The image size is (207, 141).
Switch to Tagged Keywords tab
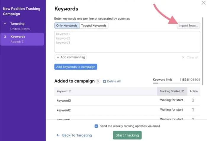(x=94, y=26)
